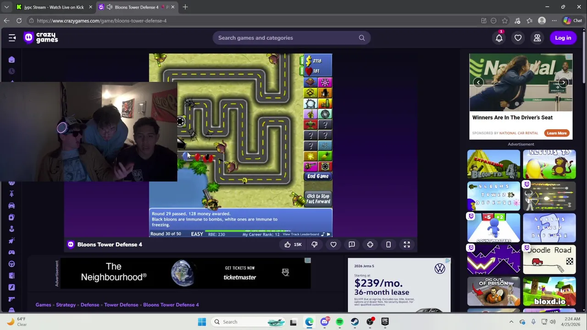Select the Monkey Glue yellow splat icon
Screen dimensions: 587x330
point(310,156)
